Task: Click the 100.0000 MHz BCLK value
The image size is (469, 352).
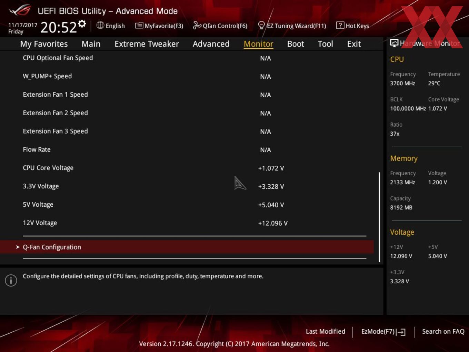Action: click(408, 108)
